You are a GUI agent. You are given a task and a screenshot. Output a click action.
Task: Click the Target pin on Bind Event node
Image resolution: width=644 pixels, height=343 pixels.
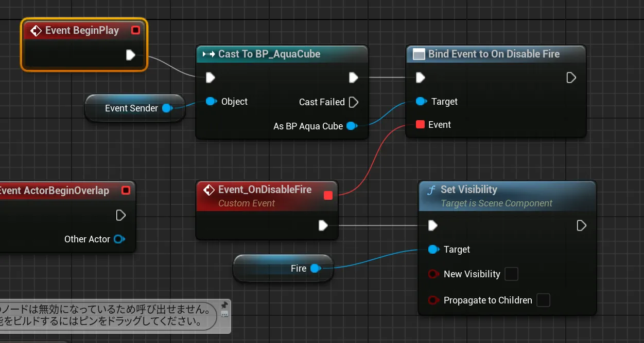[421, 102]
